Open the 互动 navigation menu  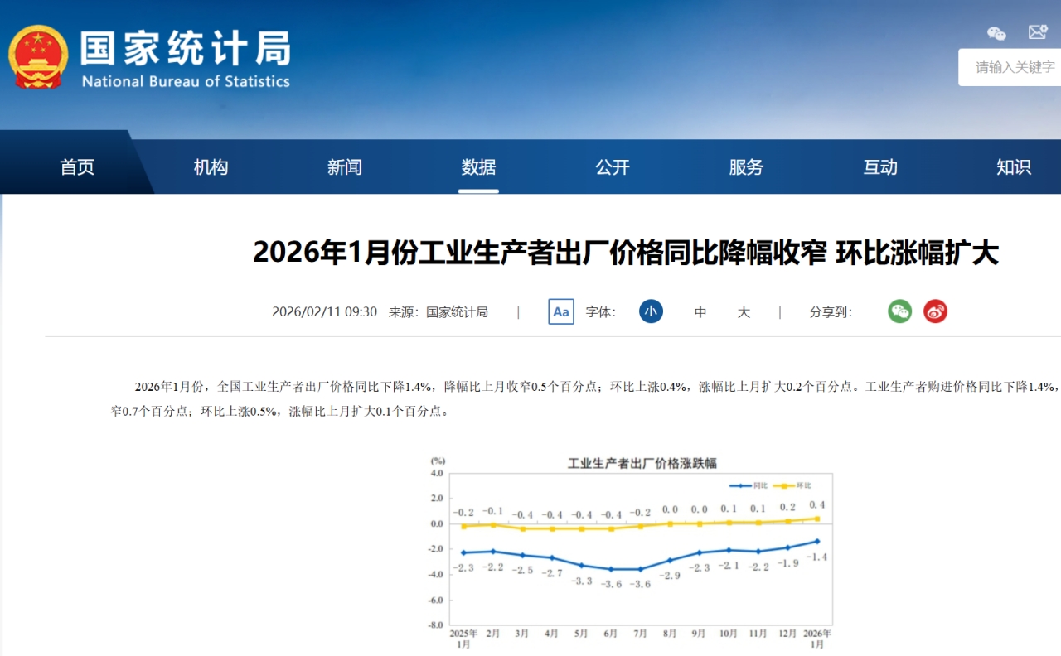click(880, 167)
